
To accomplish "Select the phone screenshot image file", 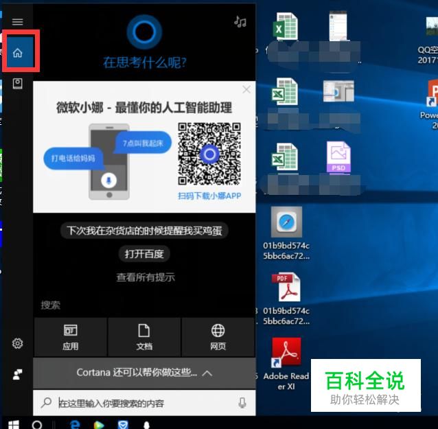I will point(338,25).
